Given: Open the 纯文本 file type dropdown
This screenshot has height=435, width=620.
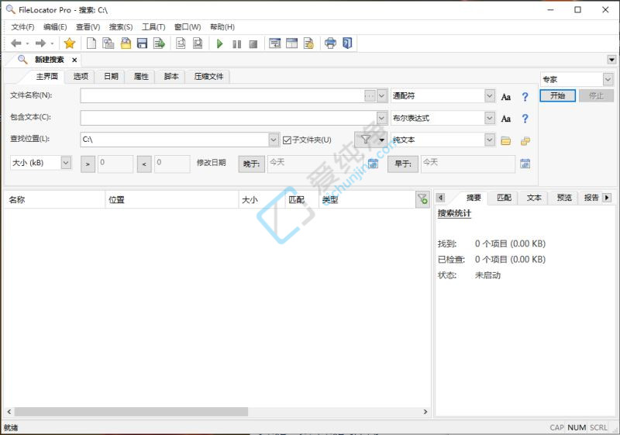Looking at the screenshot, I should pos(490,140).
